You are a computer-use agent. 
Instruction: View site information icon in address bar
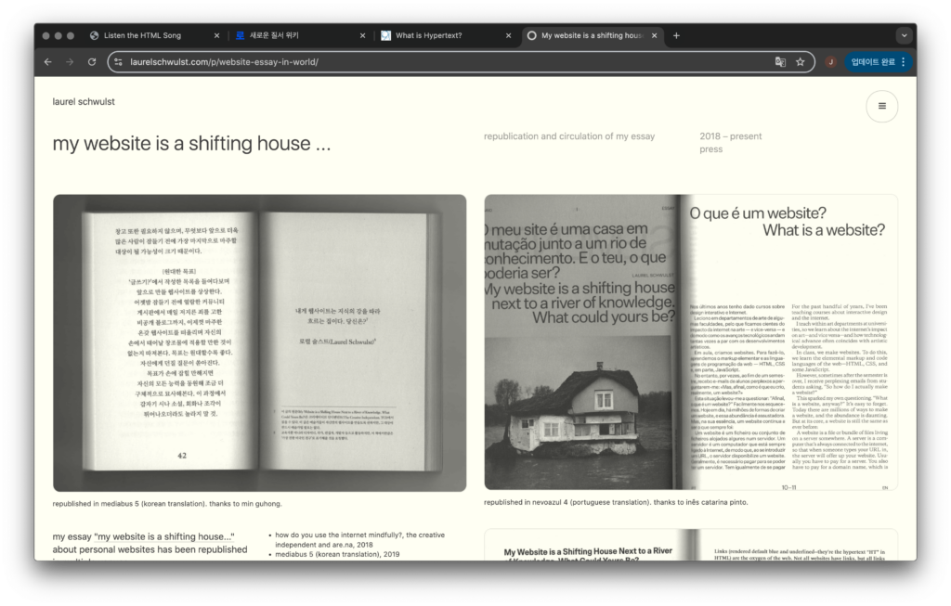coord(119,62)
